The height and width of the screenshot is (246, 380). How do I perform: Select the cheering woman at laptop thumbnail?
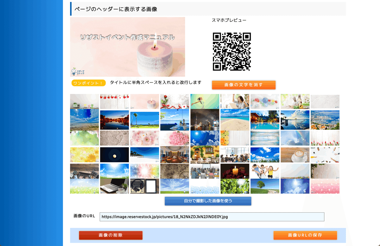point(235,101)
